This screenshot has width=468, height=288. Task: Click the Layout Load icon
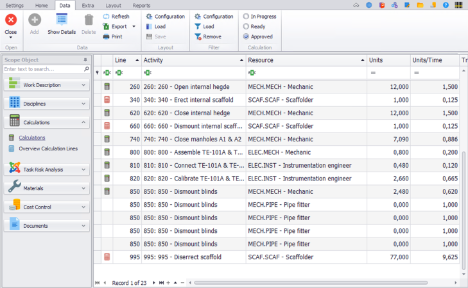click(x=149, y=27)
